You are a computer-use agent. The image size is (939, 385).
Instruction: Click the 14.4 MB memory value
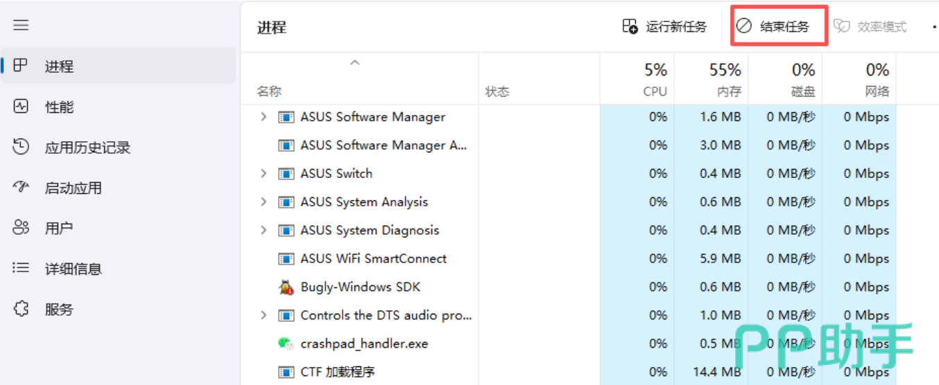[718, 372]
